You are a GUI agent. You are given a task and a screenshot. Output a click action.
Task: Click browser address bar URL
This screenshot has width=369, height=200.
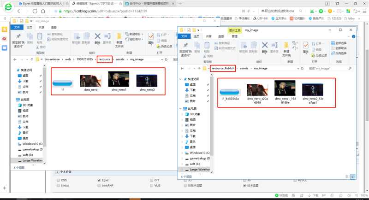pyautogui.click(x=105, y=11)
